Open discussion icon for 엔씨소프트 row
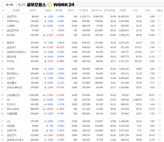 (x=159, y=109)
